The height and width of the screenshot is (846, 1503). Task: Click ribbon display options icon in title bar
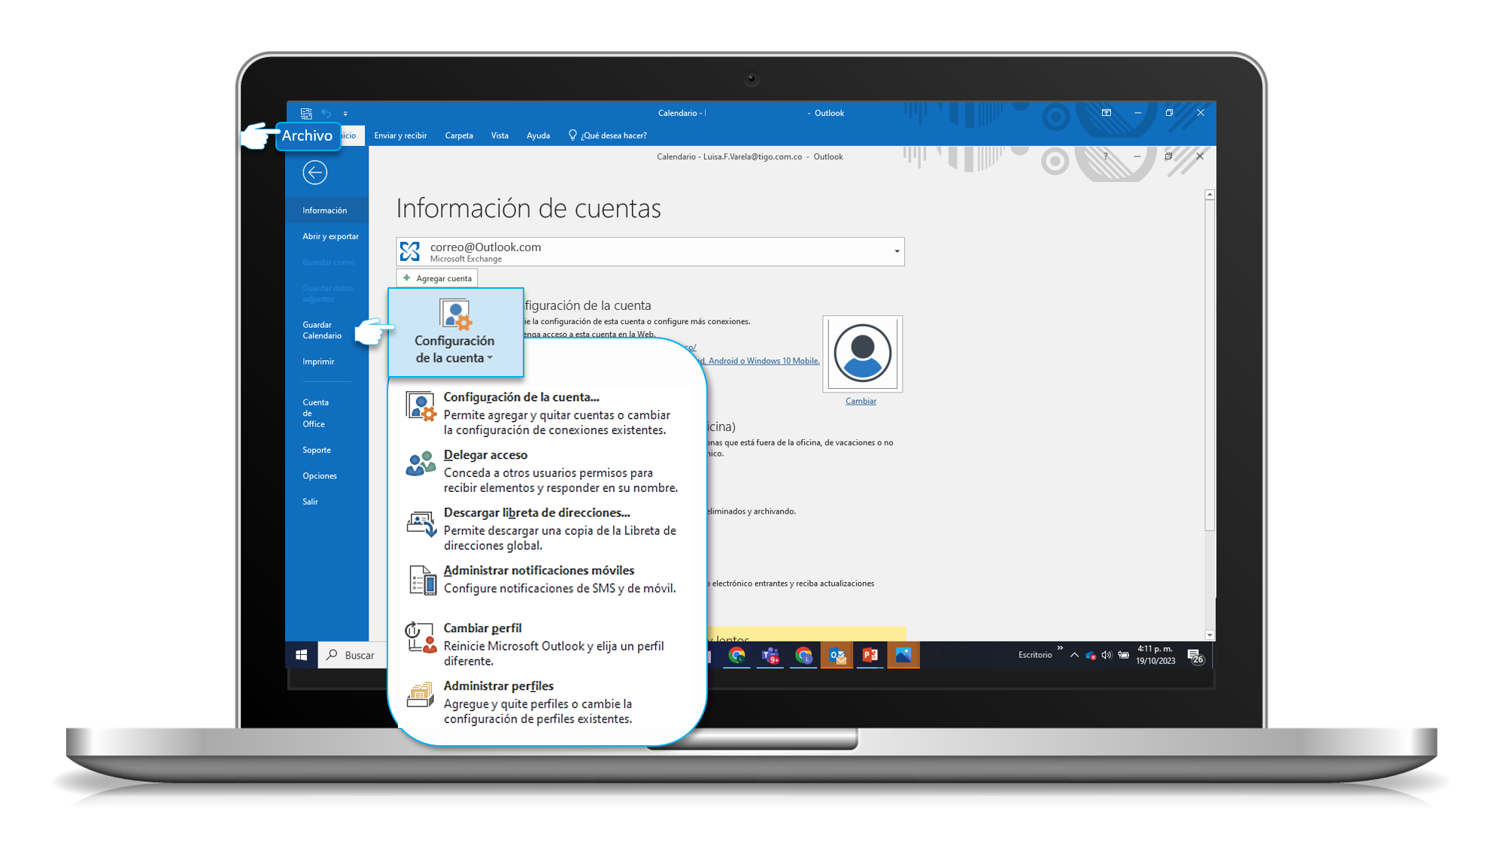pyautogui.click(x=1106, y=113)
